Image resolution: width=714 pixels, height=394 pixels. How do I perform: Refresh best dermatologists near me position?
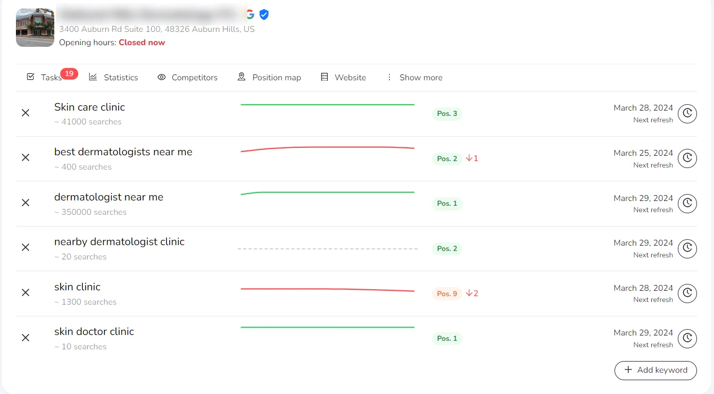pos(687,158)
